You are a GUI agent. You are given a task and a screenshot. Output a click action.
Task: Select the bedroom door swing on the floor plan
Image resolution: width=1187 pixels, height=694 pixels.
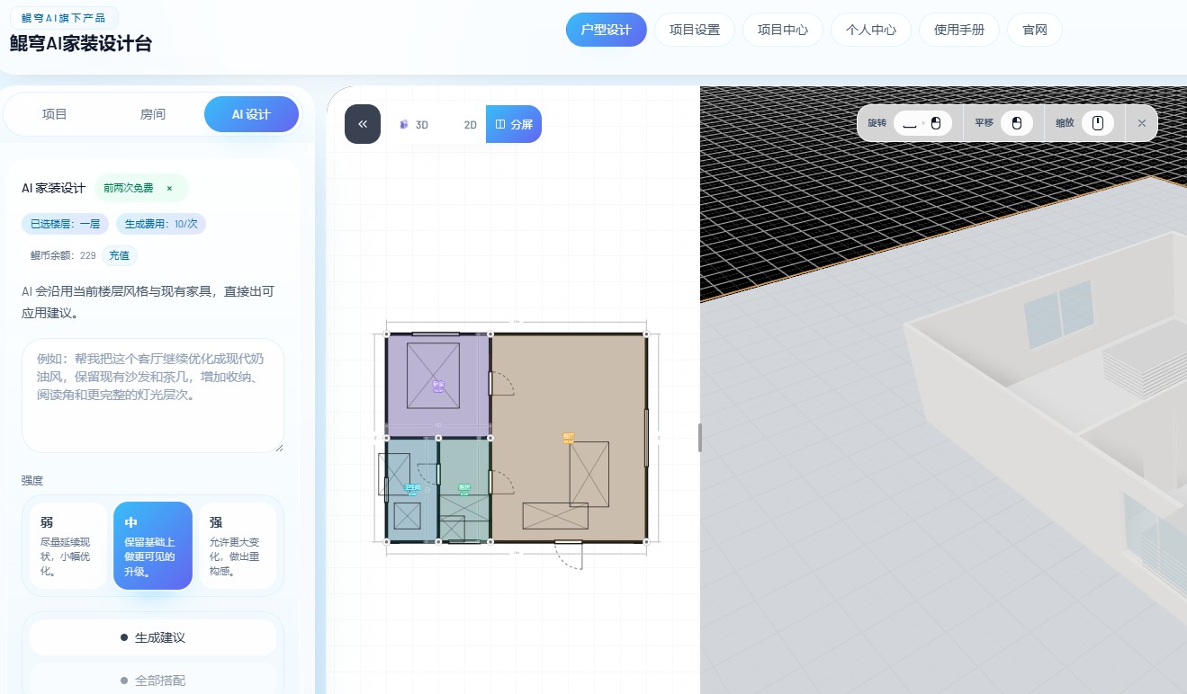pos(502,384)
